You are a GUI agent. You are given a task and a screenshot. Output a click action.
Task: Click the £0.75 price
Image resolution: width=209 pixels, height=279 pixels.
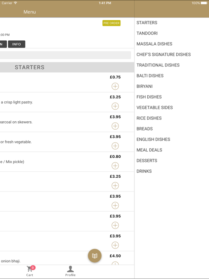(115, 77)
